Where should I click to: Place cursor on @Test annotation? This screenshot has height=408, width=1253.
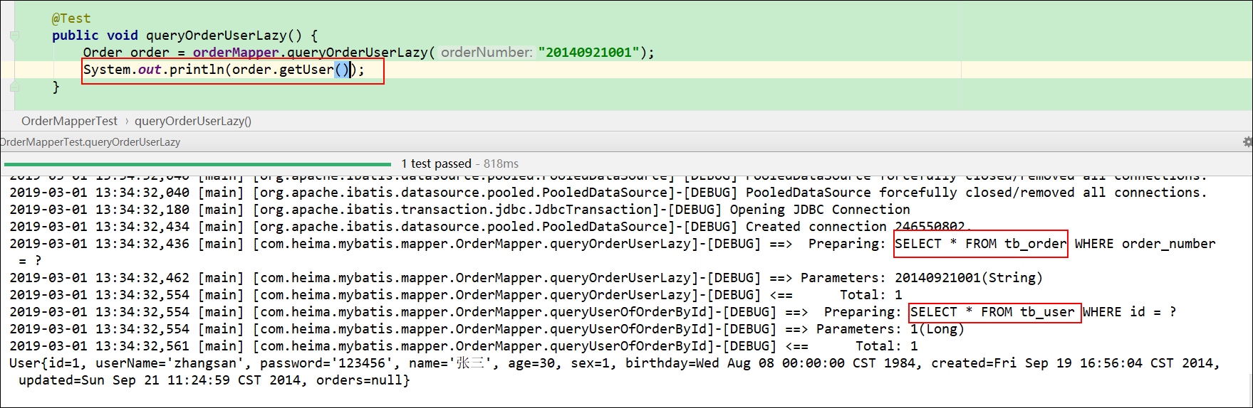coord(71,18)
